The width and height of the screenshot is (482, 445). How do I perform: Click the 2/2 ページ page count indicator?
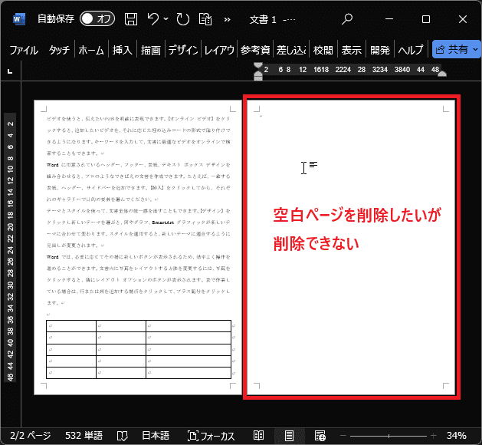(28, 435)
